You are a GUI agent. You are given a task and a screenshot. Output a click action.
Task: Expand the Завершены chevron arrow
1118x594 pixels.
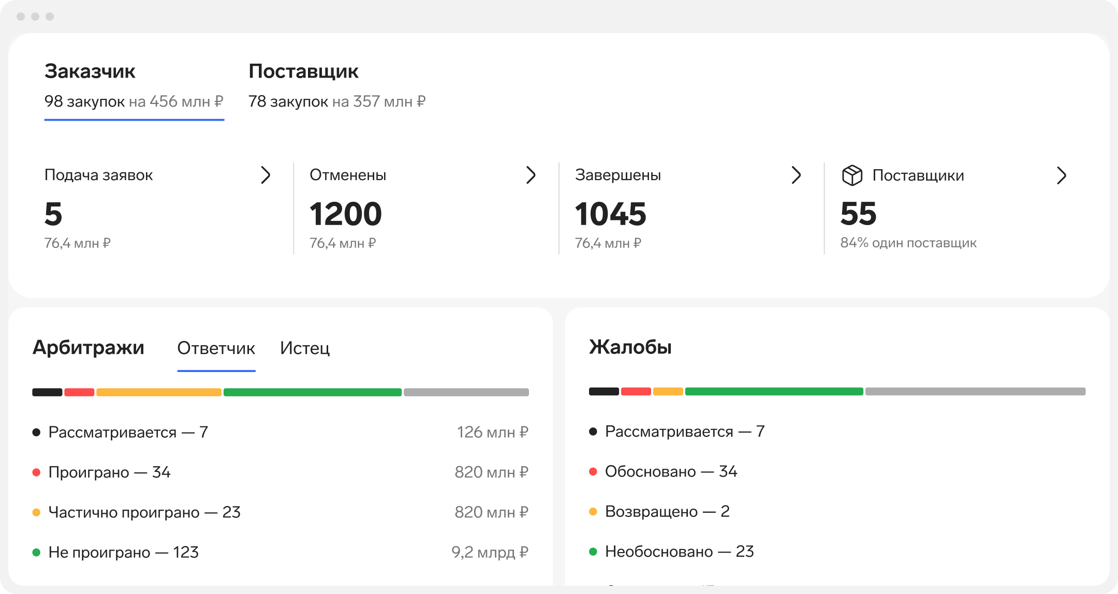[796, 175]
